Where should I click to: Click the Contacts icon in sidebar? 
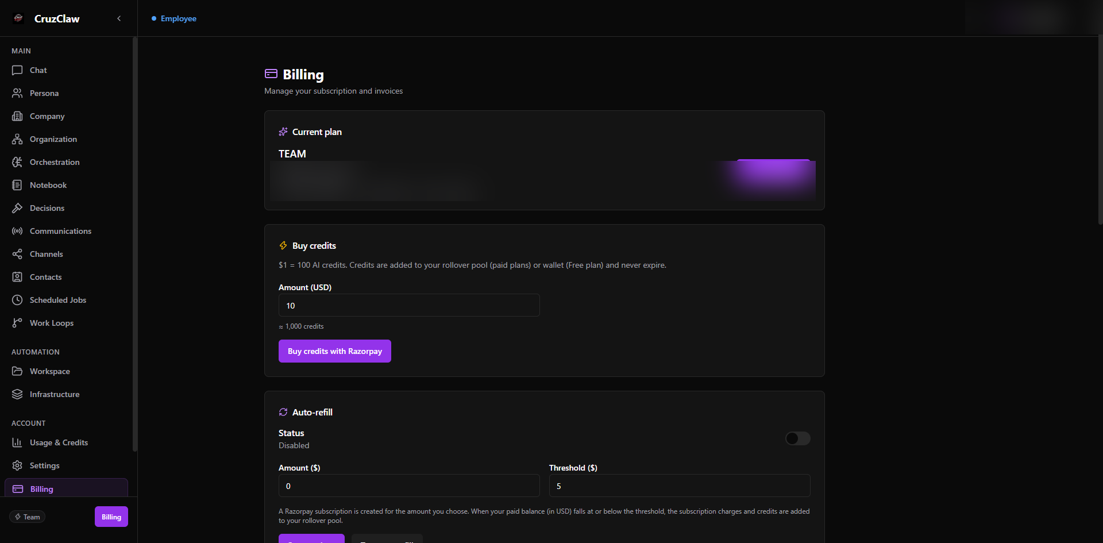tap(17, 277)
